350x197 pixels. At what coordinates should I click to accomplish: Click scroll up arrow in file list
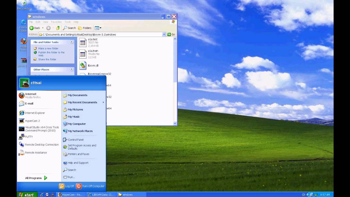[x=175, y=39]
